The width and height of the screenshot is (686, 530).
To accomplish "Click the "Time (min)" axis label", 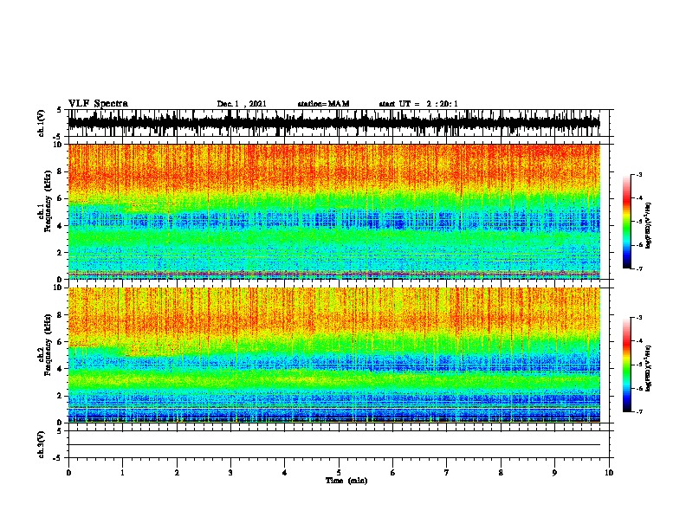I will (346, 481).
